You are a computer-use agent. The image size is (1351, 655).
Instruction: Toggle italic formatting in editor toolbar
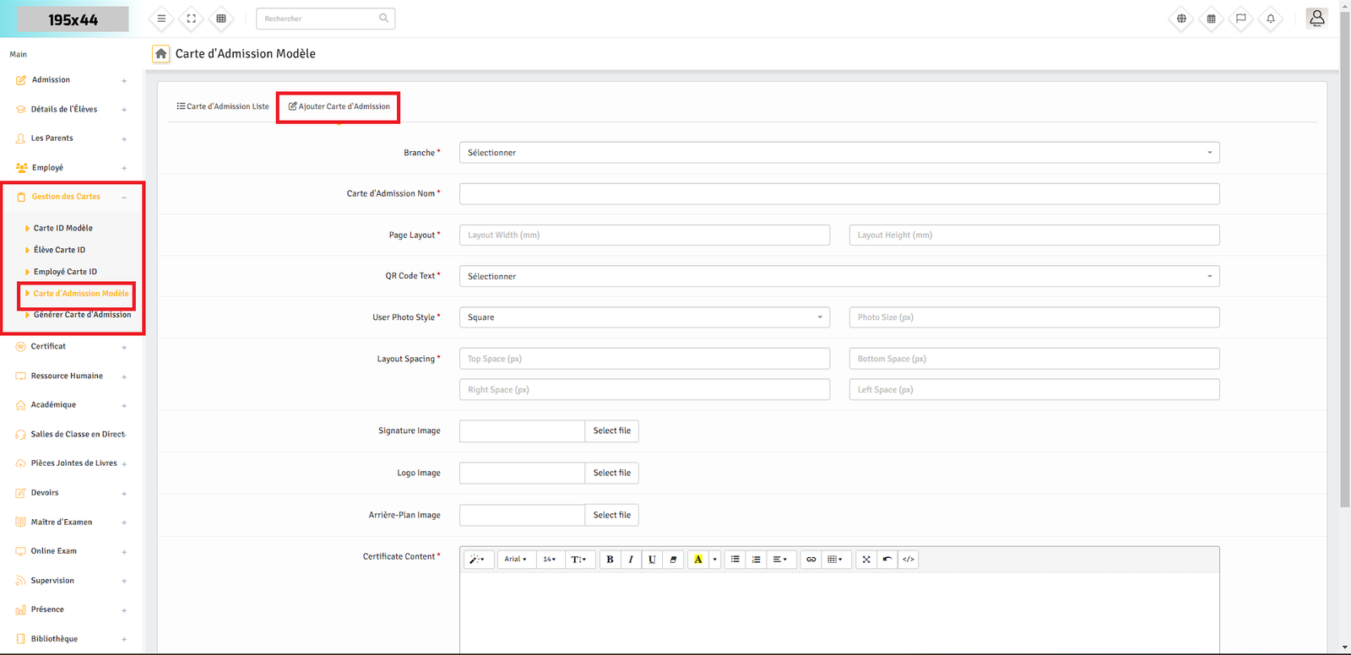pyautogui.click(x=631, y=560)
